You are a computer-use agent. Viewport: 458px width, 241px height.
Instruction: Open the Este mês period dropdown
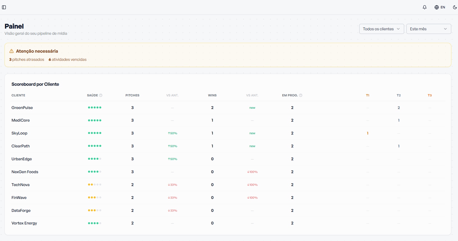[x=429, y=29]
